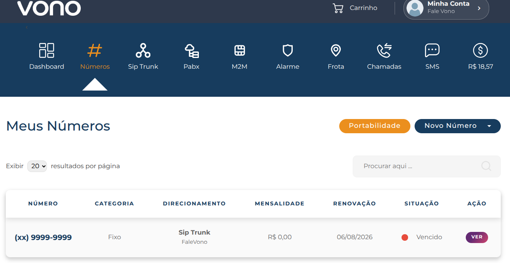Go to Alarme menu label

[x=288, y=66]
